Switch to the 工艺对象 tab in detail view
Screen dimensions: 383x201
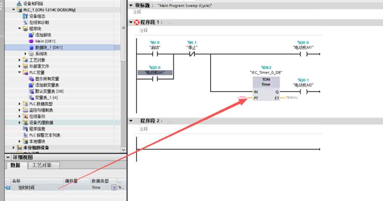tap(44, 165)
